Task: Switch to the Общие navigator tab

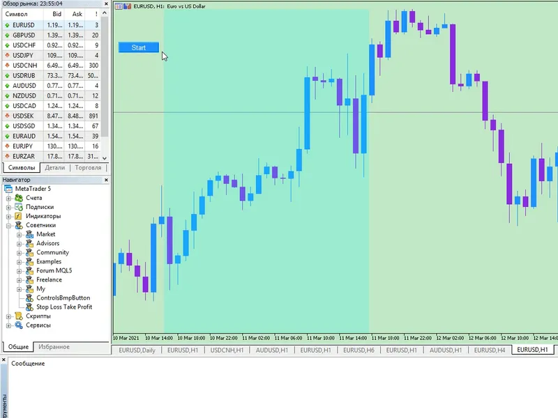Action: click(x=18, y=346)
